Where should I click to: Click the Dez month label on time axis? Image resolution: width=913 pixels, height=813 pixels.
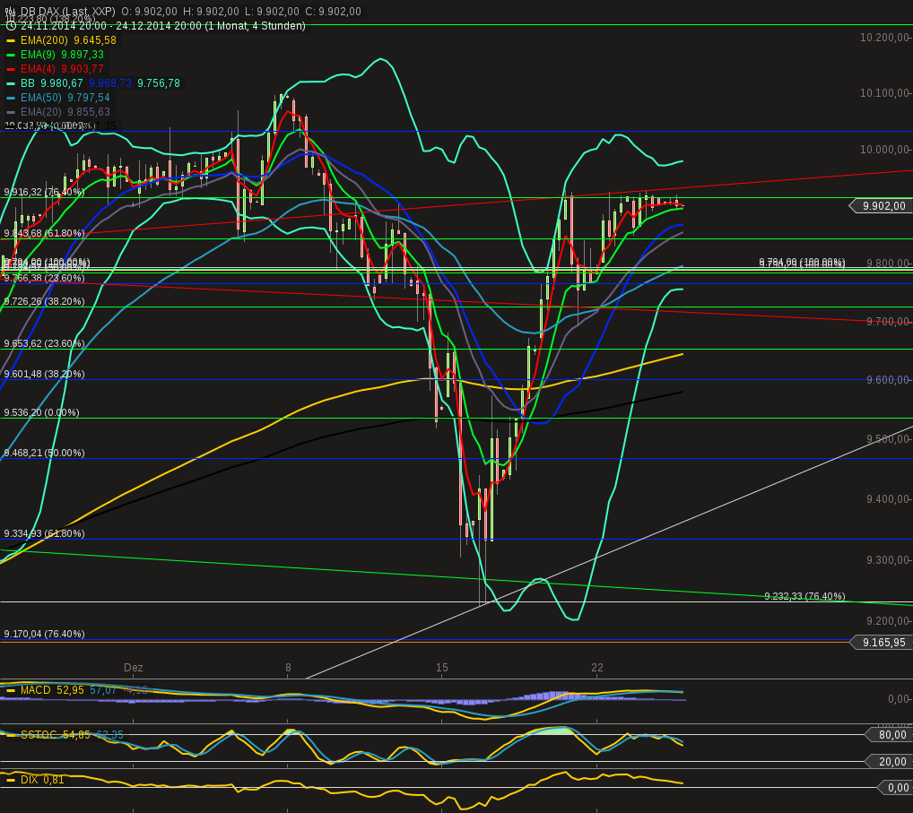click(x=134, y=668)
